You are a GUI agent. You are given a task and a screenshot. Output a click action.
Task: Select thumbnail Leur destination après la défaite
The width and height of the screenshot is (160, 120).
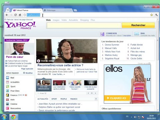[59, 85]
